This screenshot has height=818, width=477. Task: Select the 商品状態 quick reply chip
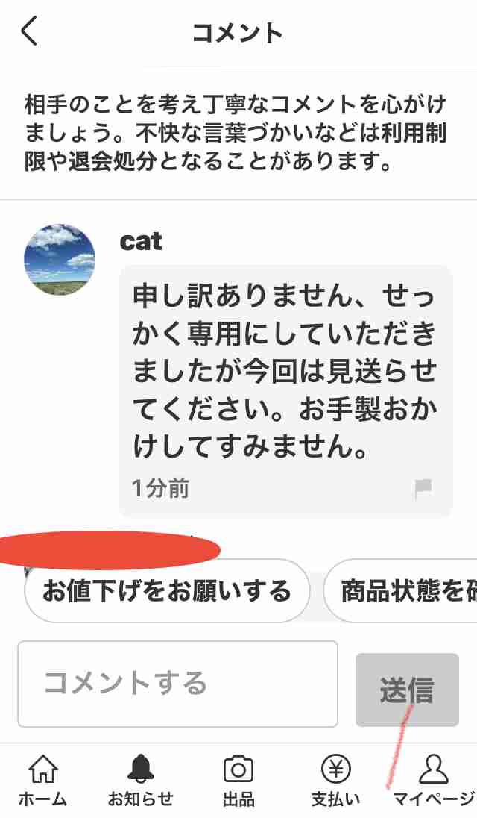coord(400,590)
